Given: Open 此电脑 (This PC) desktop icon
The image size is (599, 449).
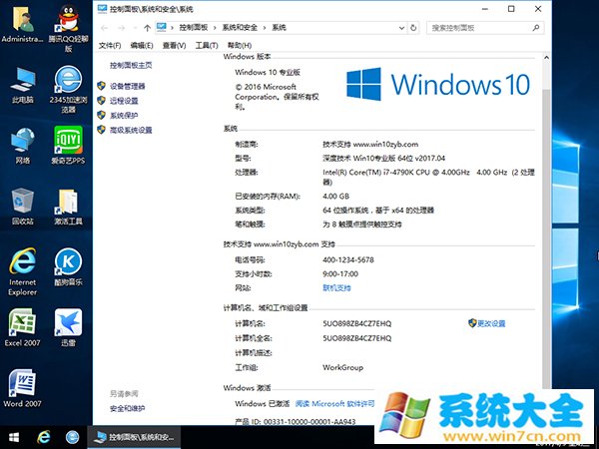Looking at the screenshot, I should click(23, 85).
